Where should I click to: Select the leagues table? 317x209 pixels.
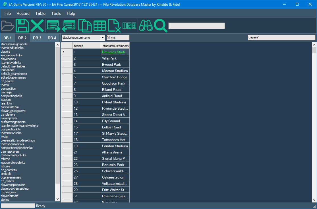pos(6,100)
